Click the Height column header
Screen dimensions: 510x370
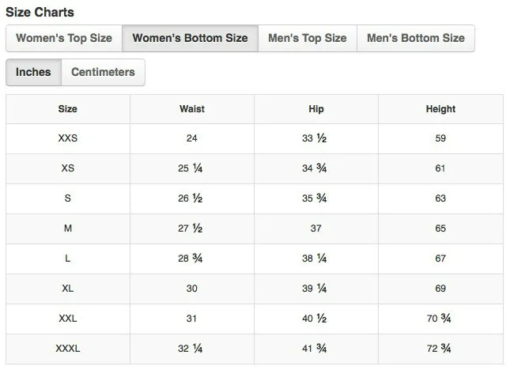click(440, 109)
